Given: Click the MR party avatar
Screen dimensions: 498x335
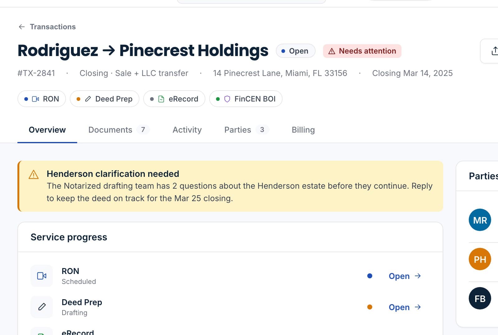Looking at the screenshot, I should (x=480, y=220).
